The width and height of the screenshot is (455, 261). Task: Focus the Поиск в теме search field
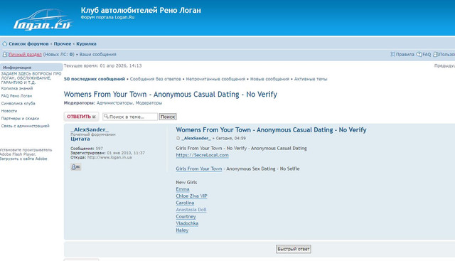tap(130, 117)
